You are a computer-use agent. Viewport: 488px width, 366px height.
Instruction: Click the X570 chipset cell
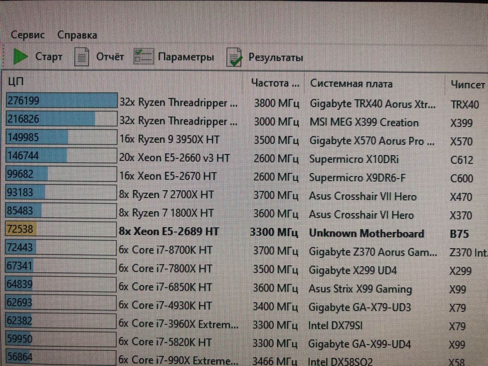(x=461, y=141)
